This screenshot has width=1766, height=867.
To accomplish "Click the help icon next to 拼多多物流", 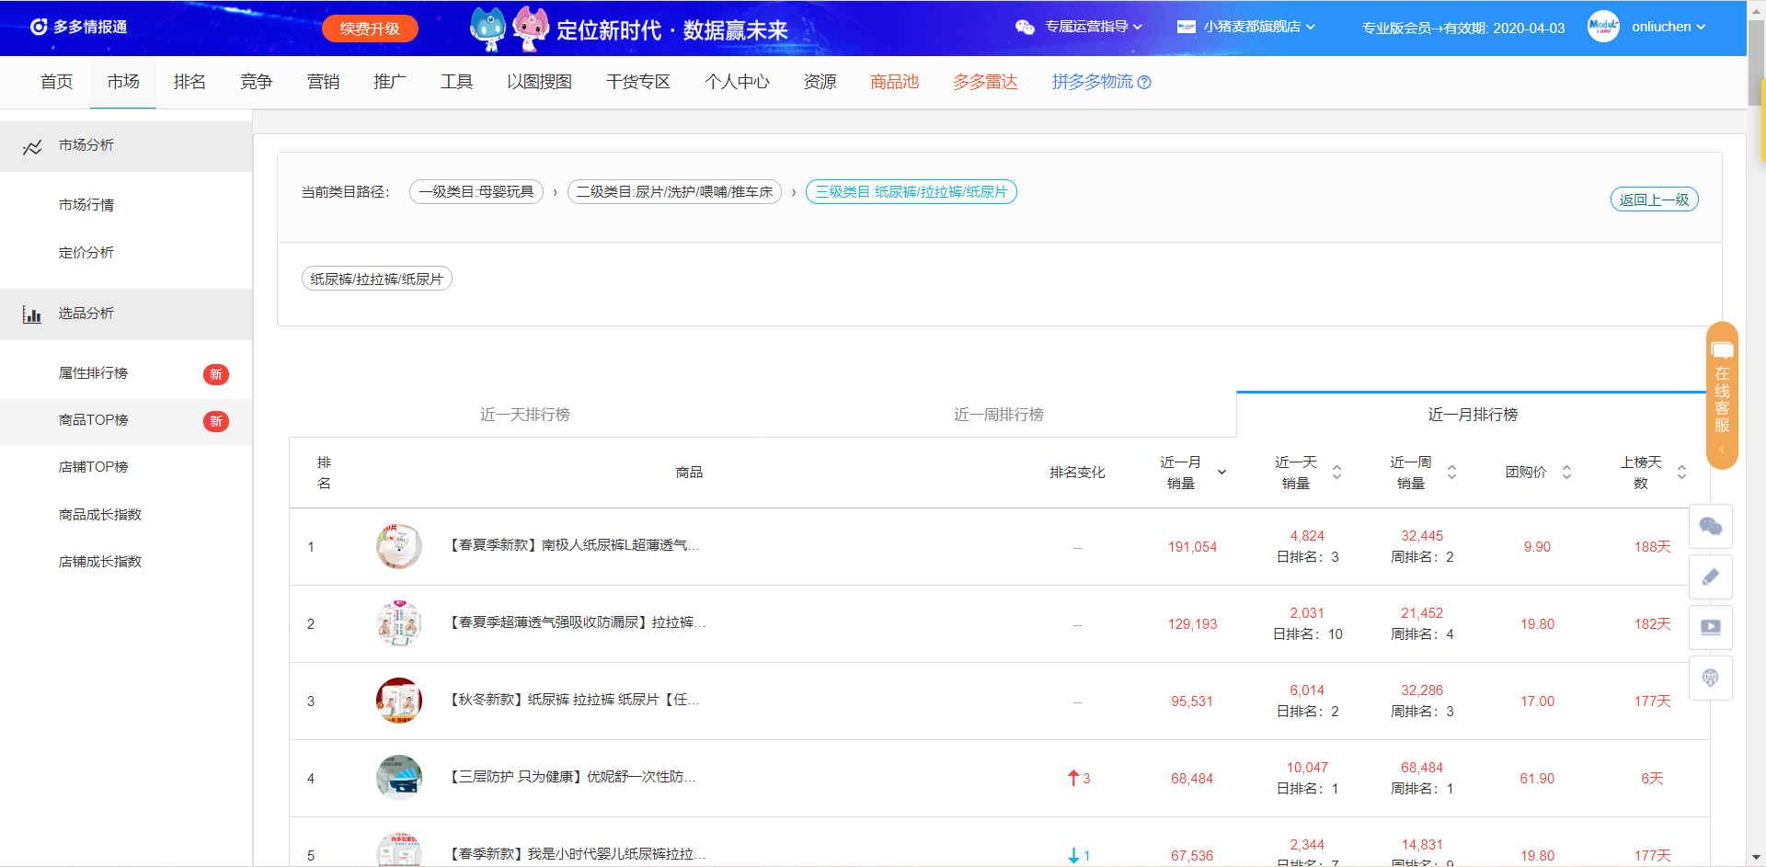I will (1144, 83).
